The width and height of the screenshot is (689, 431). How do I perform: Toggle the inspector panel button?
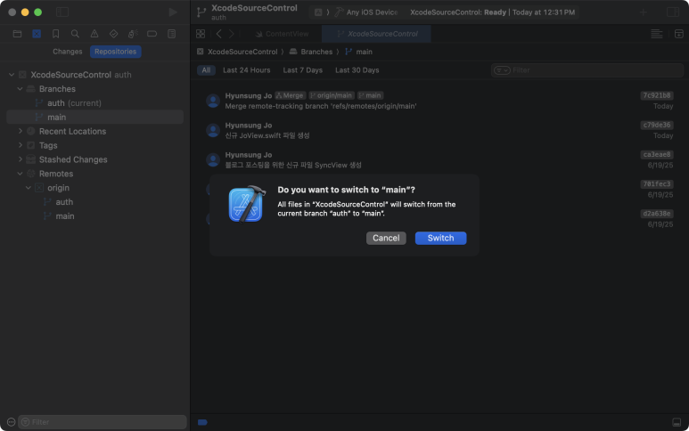point(673,12)
